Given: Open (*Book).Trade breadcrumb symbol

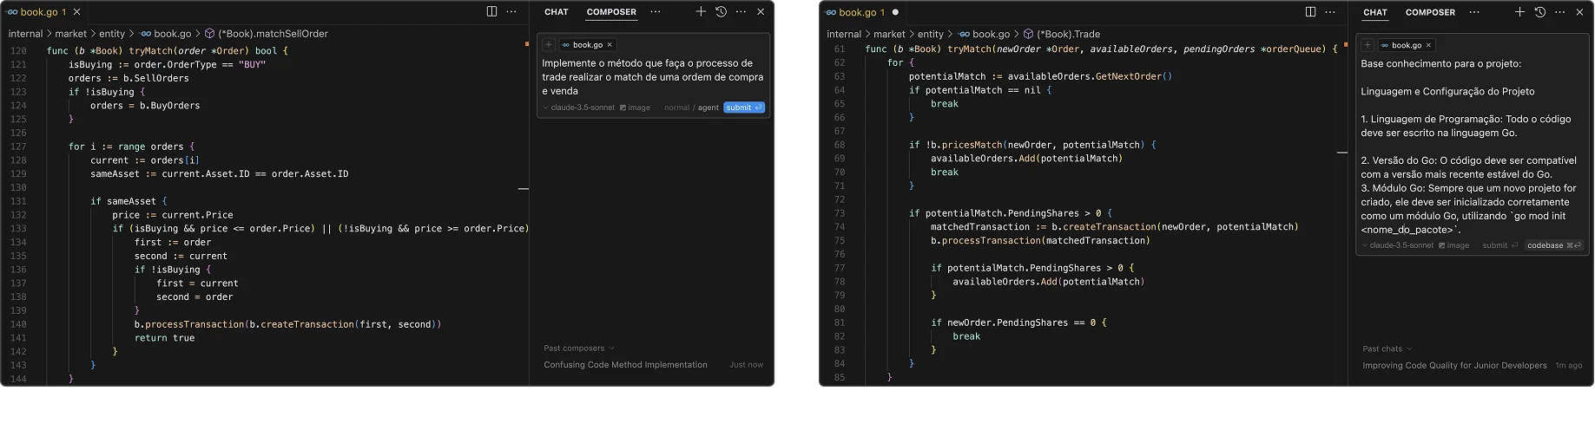Looking at the screenshot, I should [x=1062, y=35].
